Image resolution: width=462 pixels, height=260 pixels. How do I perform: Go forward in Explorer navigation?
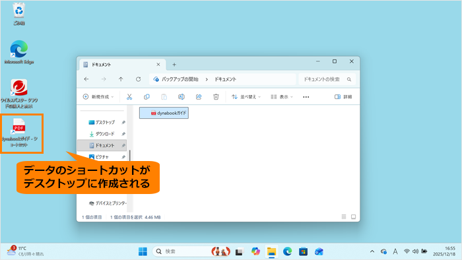pyautogui.click(x=104, y=79)
